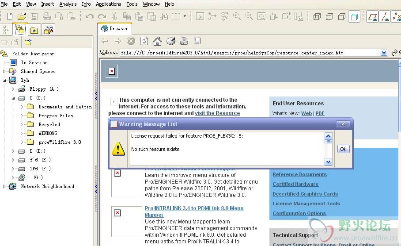
Task: Click the Save diskette icon
Action: click(34, 16)
